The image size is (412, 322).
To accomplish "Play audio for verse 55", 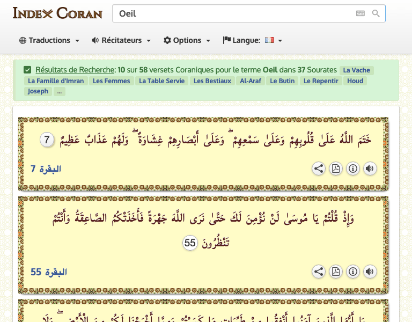I will (x=370, y=272).
